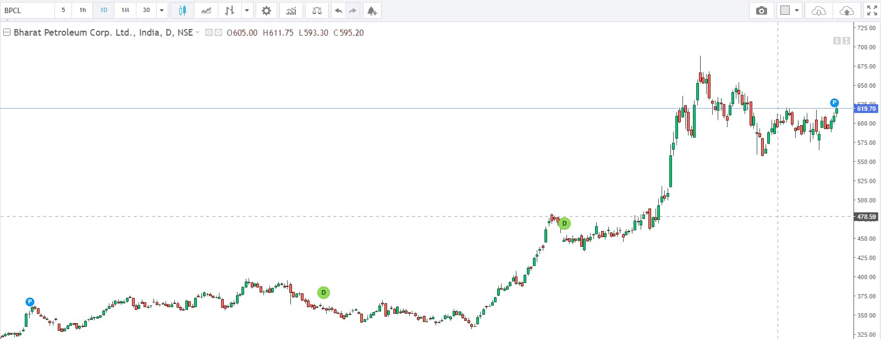881x339 pixels.
Task: Select the candlestick chart style icon
Action: pos(182,10)
